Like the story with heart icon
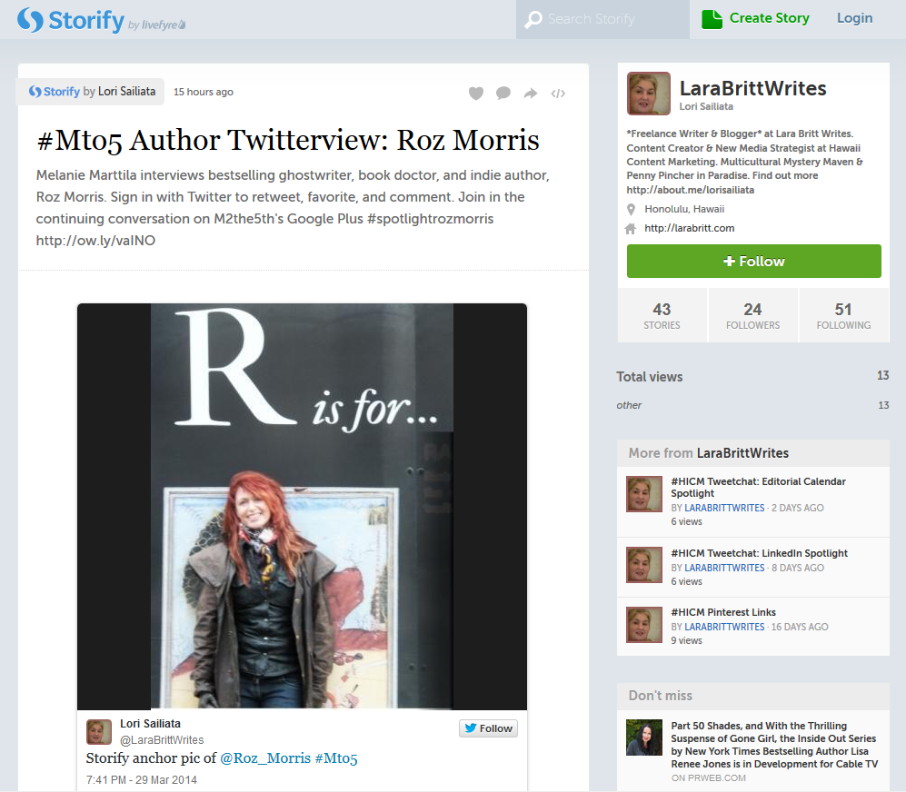Screen dimensions: 906x792 pyautogui.click(x=475, y=93)
